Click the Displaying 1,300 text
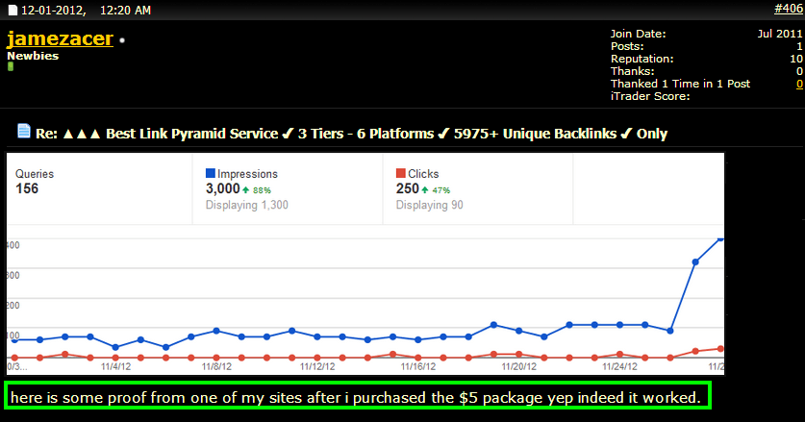 click(x=247, y=205)
